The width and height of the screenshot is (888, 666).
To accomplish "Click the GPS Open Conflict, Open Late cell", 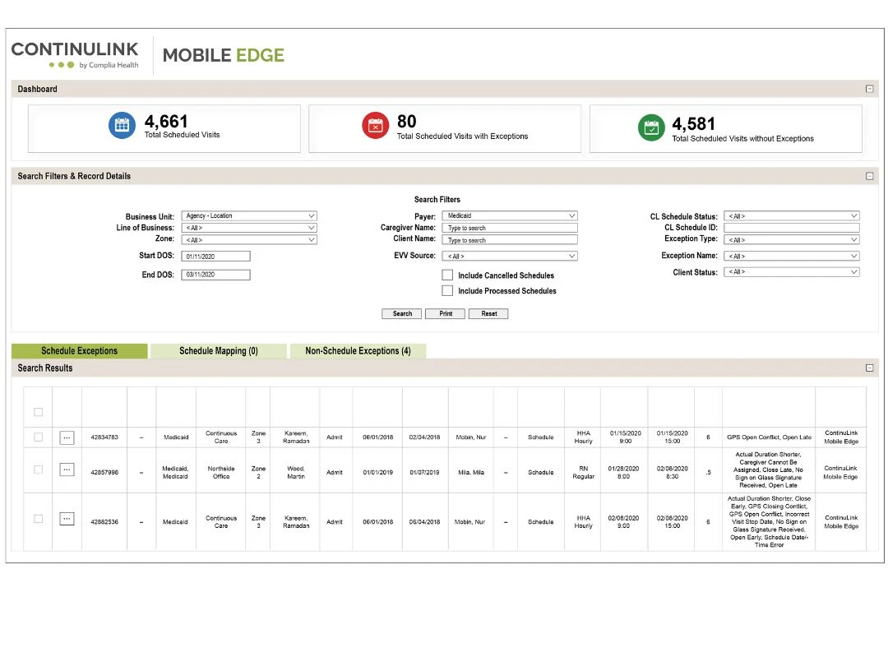I will click(x=769, y=437).
